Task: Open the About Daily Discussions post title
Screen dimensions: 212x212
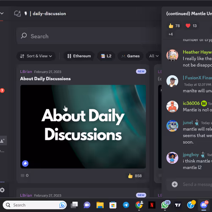Action: [x=45, y=79]
